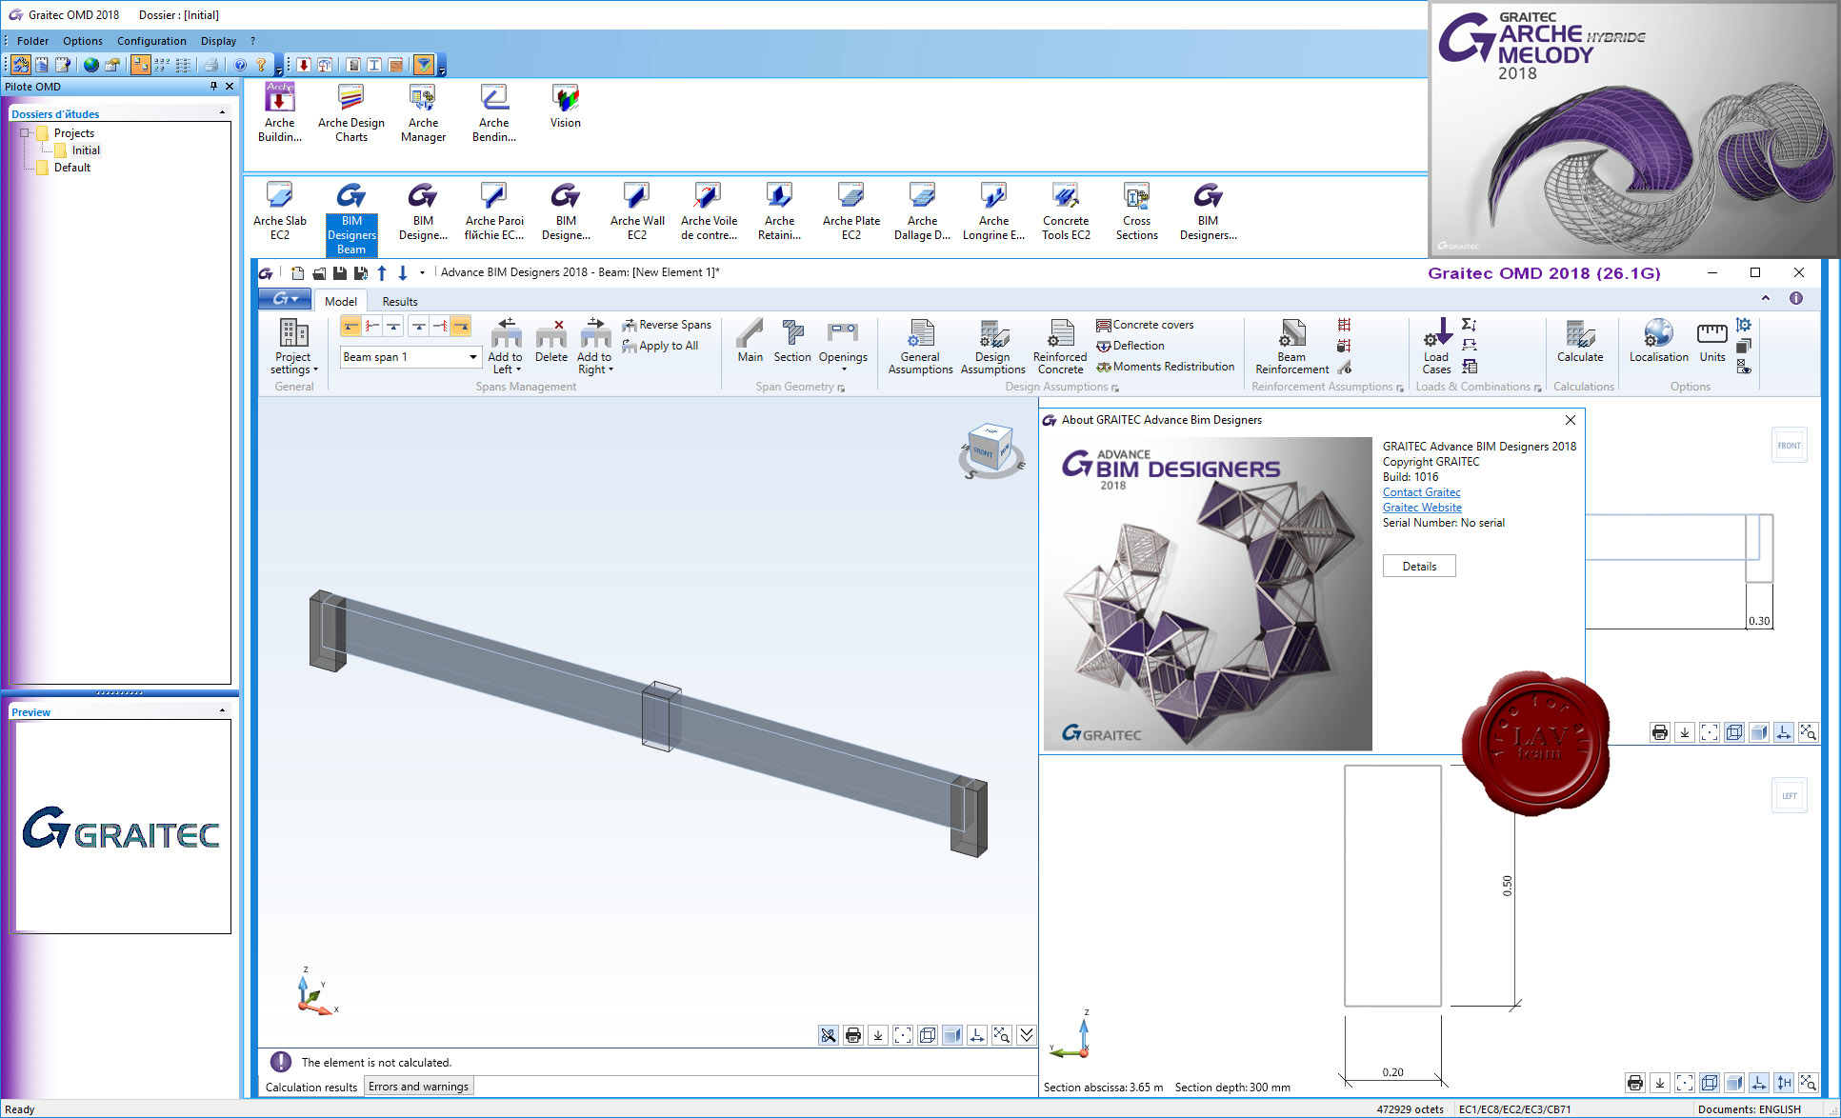
Task: Open Reinforced Concrete assumptions
Action: 1060,347
